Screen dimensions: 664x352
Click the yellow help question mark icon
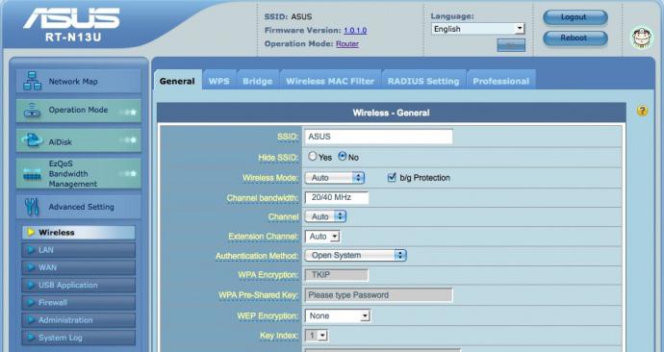642,111
